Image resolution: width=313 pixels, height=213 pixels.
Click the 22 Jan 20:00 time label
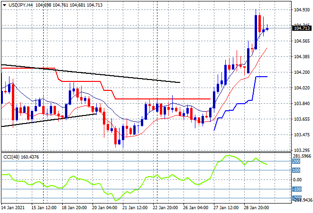coord(165,208)
